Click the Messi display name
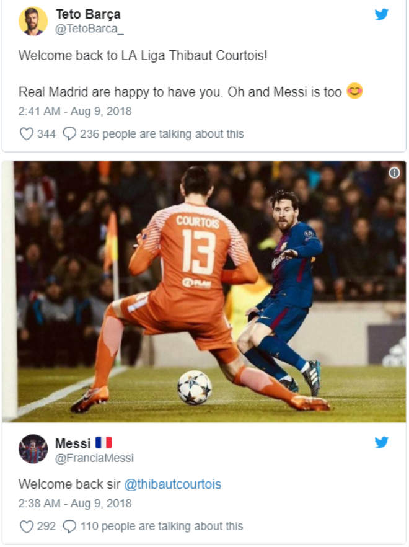 point(73,443)
